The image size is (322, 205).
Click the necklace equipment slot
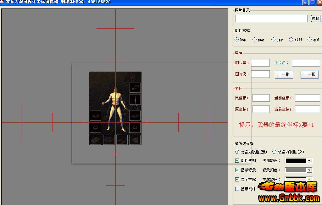135,88
